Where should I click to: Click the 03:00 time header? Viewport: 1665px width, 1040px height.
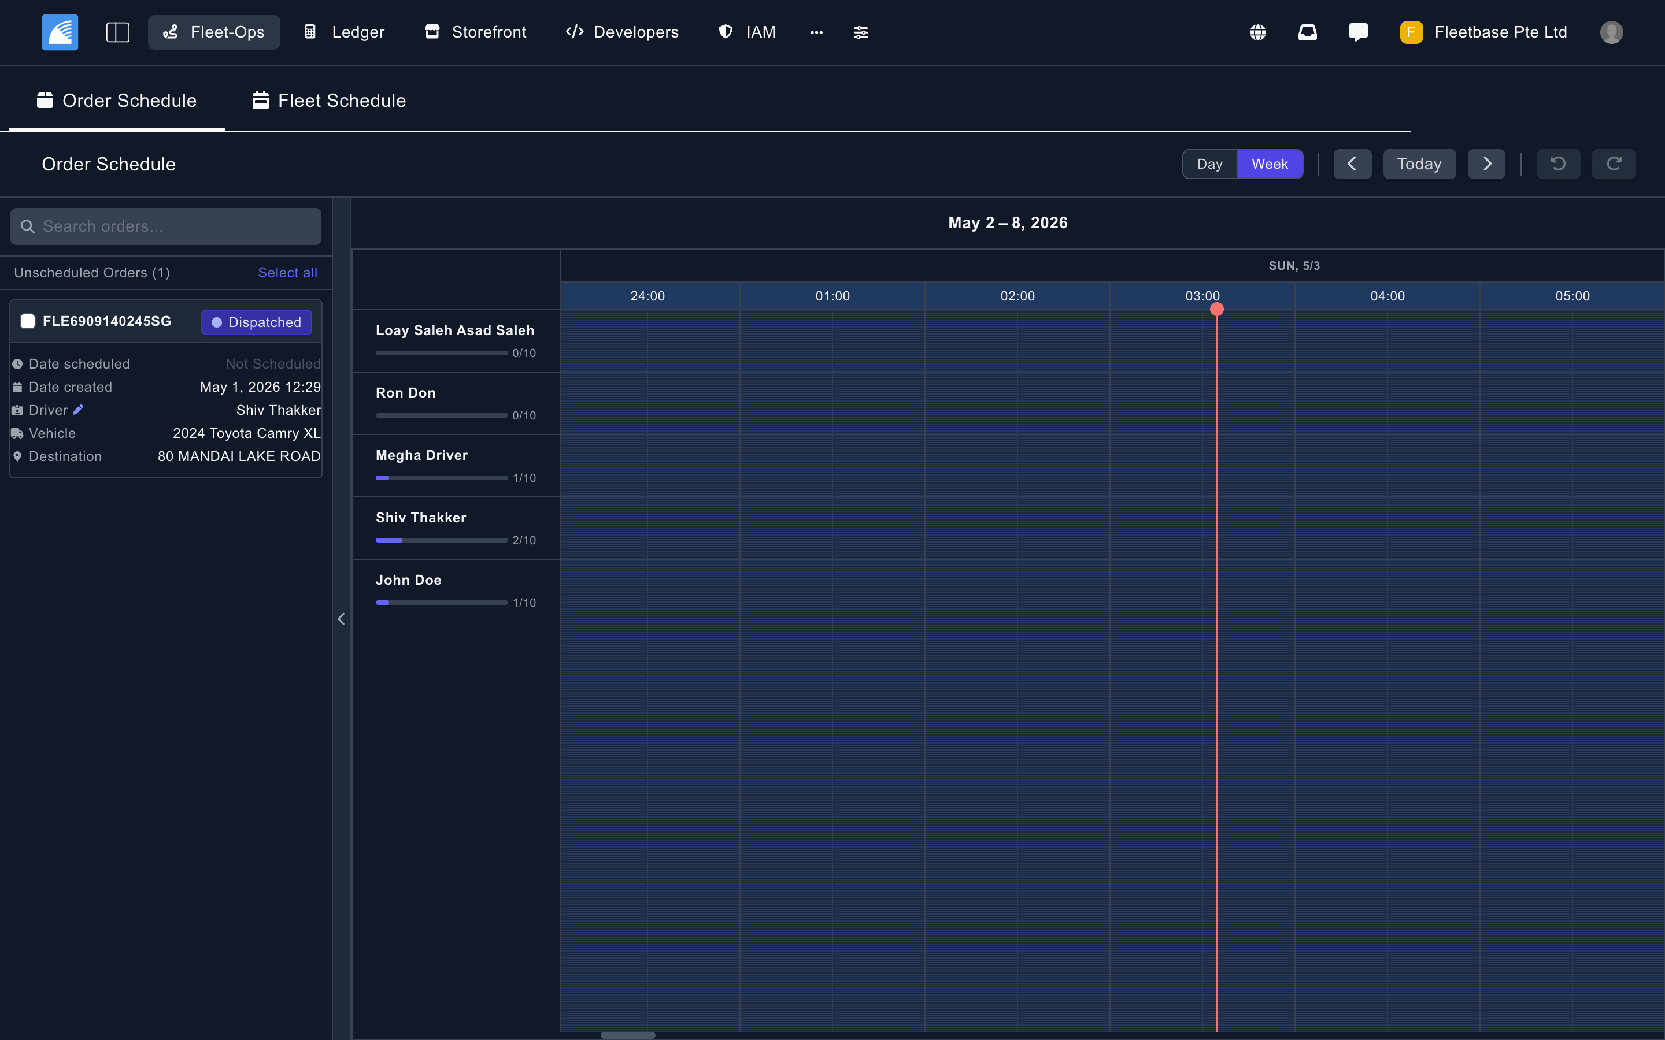coord(1202,296)
